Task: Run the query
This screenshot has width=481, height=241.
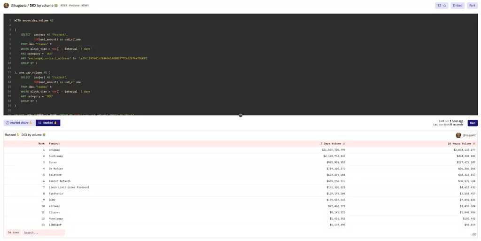Action: 473,123
